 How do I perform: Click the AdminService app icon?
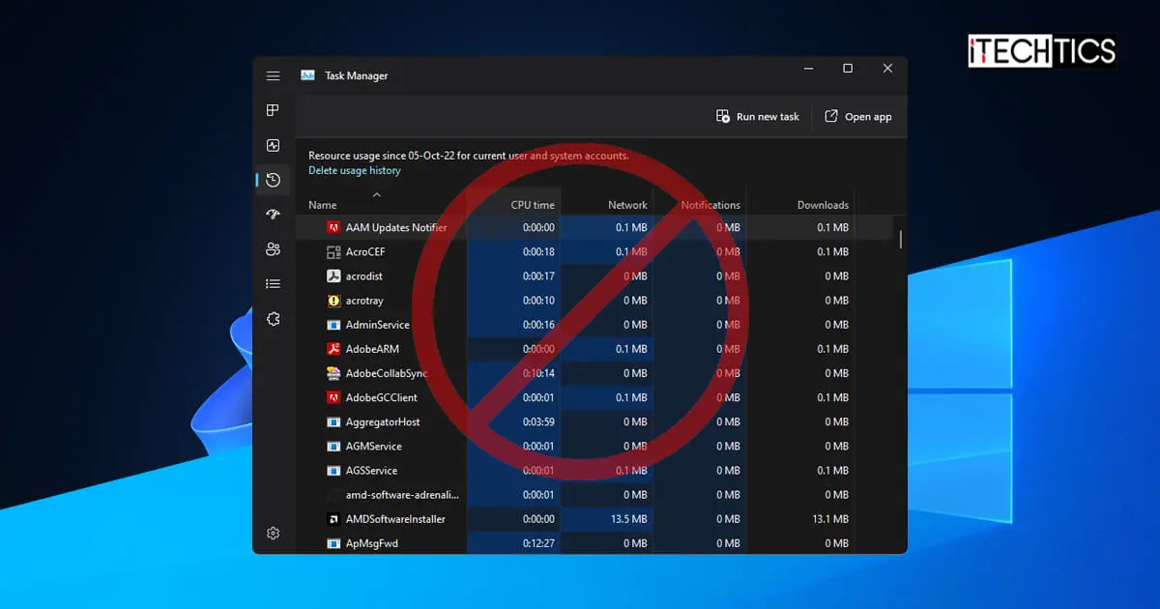click(x=333, y=325)
